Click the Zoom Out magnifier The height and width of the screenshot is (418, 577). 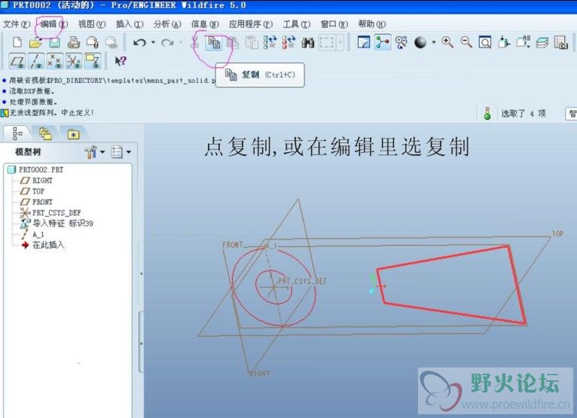pyautogui.click(x=466, y=43)
